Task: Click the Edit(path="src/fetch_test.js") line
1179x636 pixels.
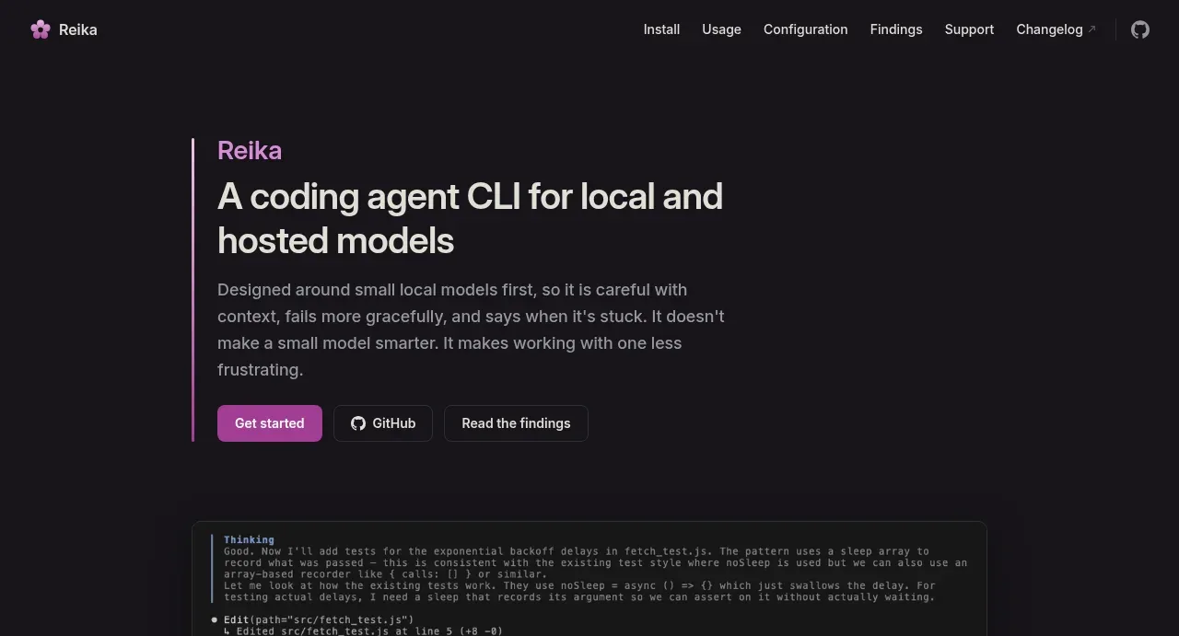Action: pyautogui.click(x=319, y=620)
